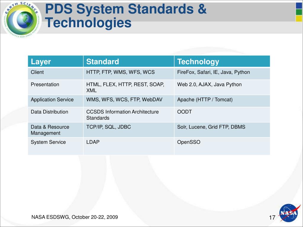Click the NASA meatball logo
303x227 pixels.
point(289,213)
